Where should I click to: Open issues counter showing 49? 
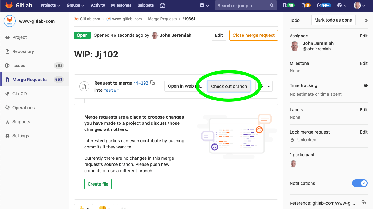[288, 6]
